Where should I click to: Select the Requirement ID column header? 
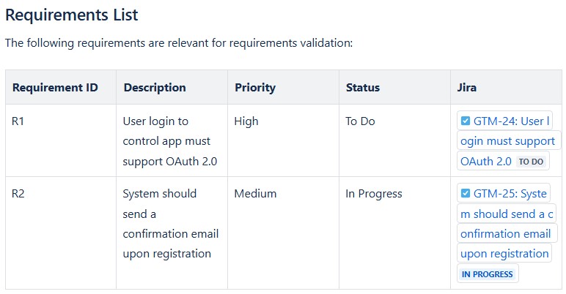(x=55, y=88)
